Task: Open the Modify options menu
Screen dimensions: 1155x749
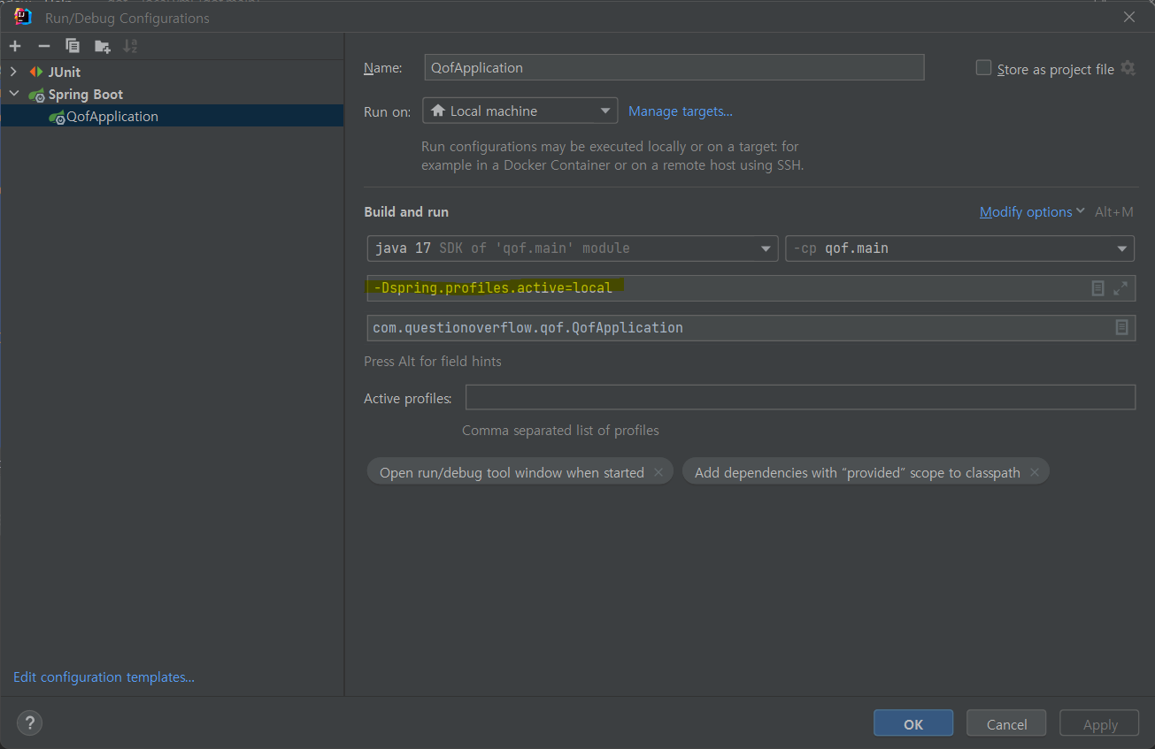Action: [1032, 212]
